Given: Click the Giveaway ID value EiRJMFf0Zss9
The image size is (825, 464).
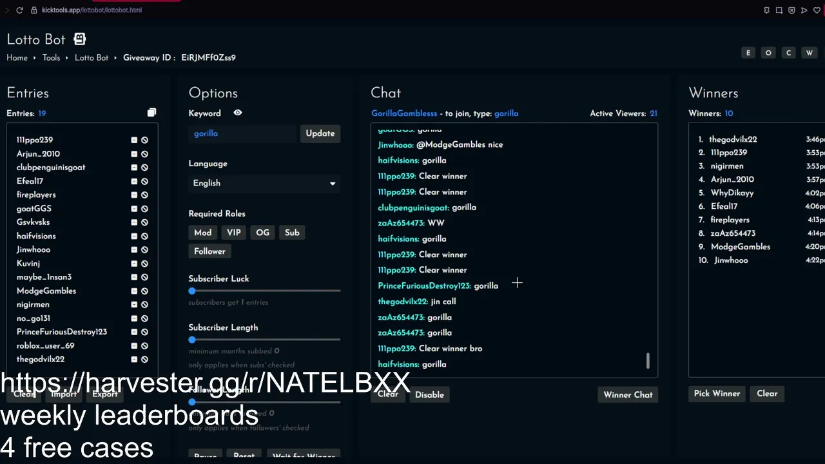Looking at the screenshot, I should click(x=208, y=57).
